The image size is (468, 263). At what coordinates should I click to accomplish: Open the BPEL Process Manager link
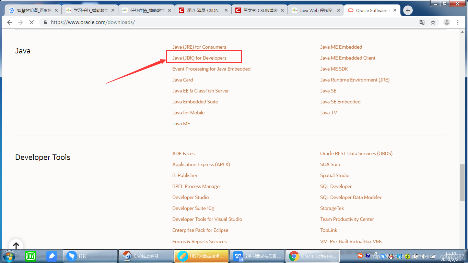[x=197, y=186]
